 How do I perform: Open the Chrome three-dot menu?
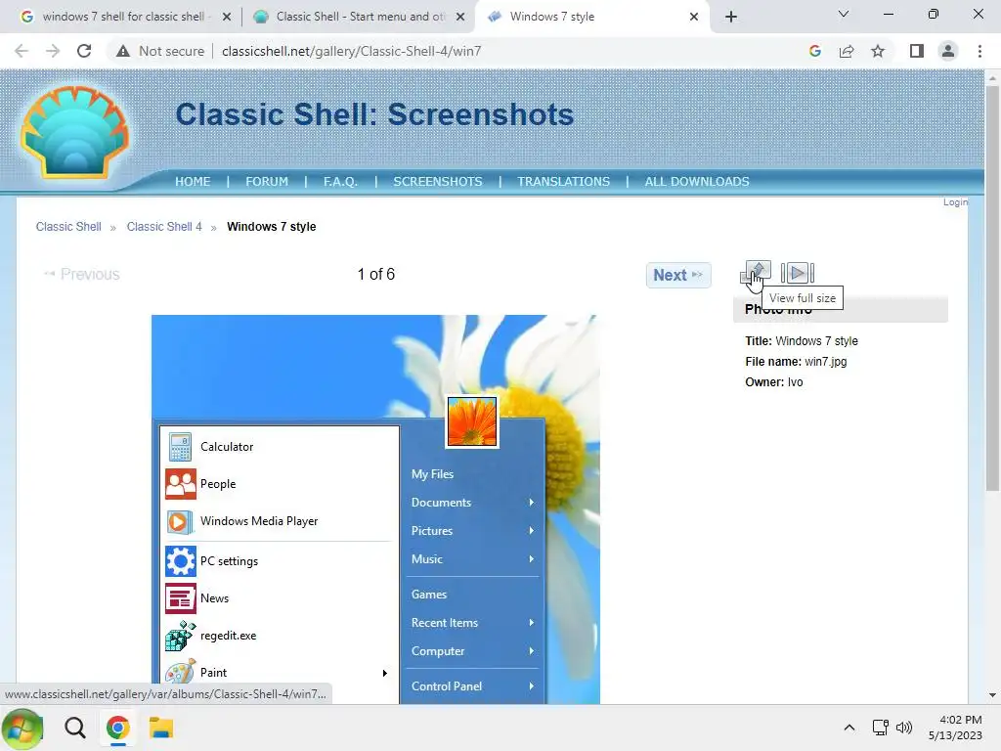click(979, 51)
